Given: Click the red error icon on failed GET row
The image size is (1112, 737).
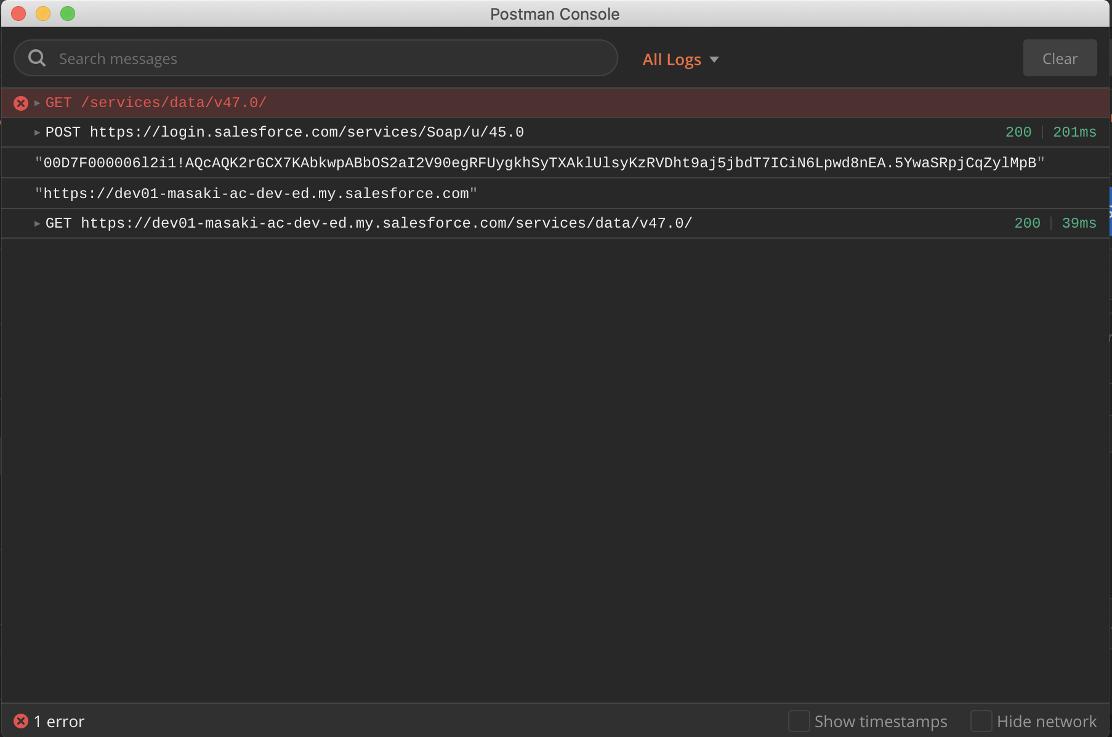Looking at the screenshot, I should [x=21, y=103].
